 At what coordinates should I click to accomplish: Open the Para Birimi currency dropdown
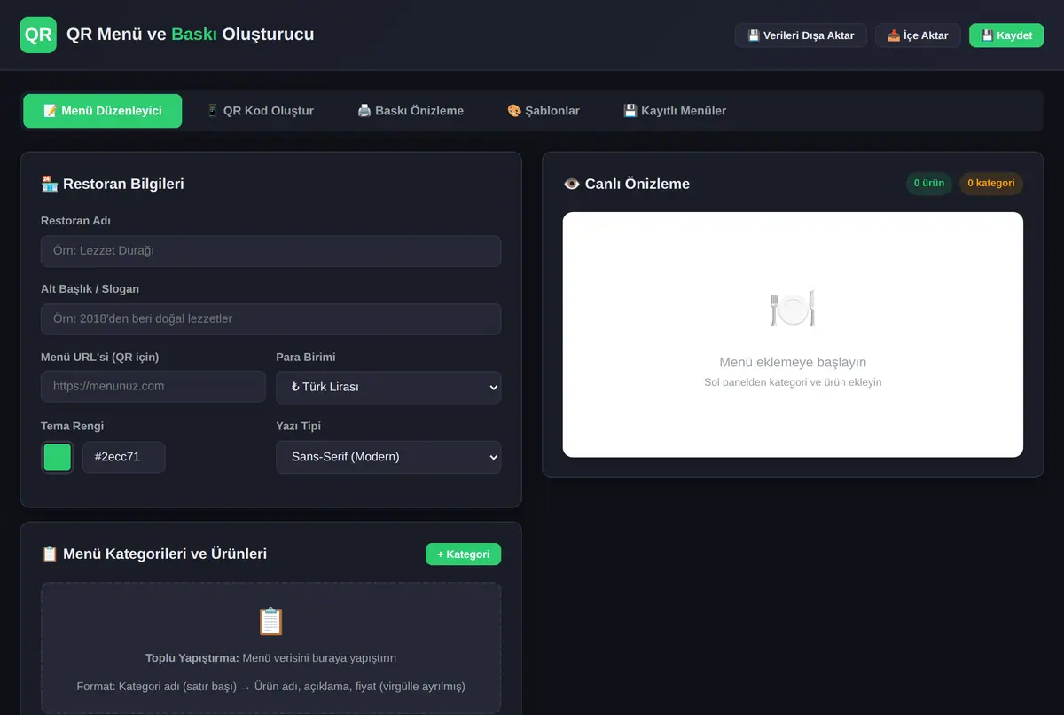388,387
